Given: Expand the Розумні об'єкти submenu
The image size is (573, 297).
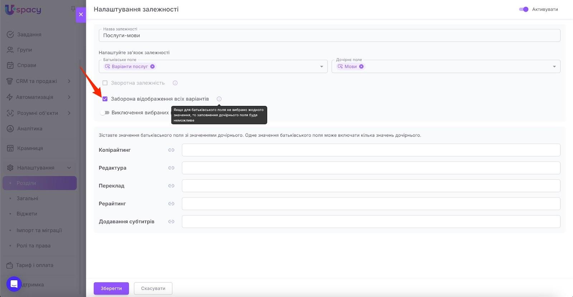Looking at the screenshot, I should (69, 113).
